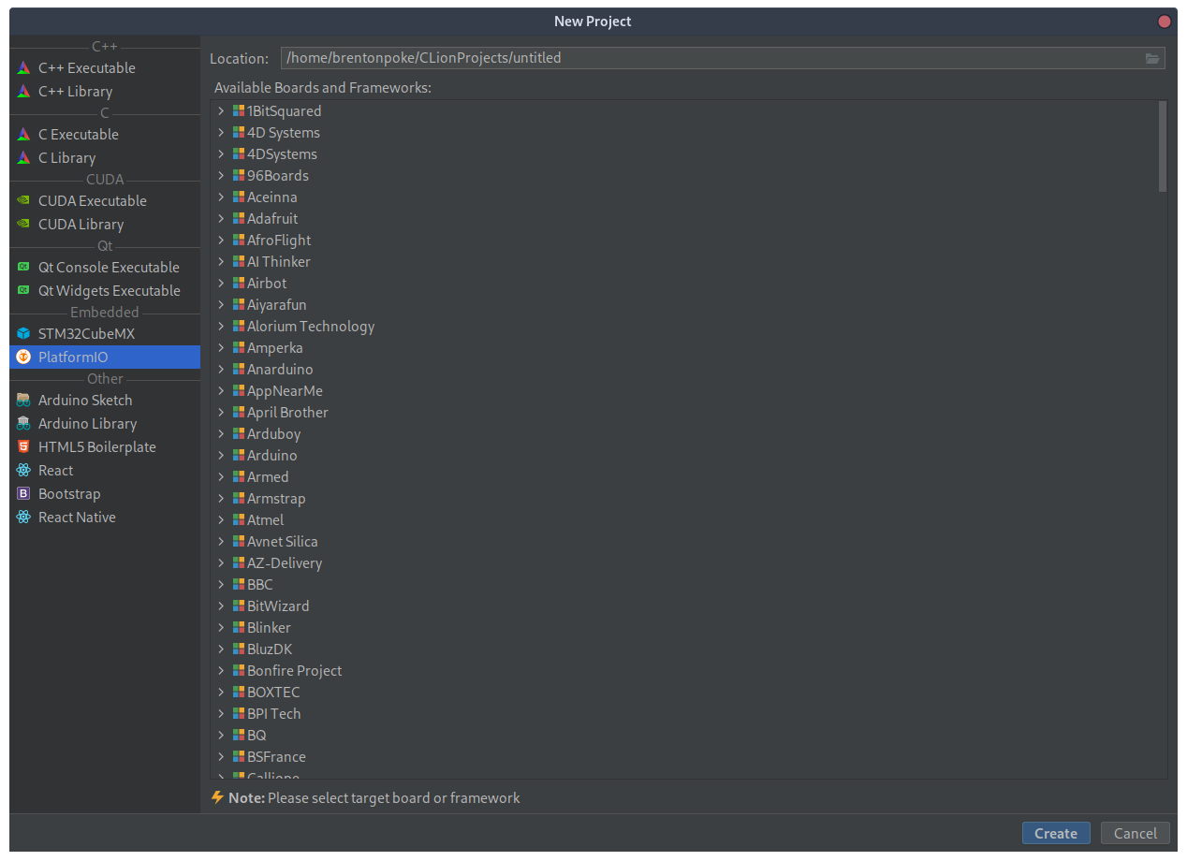This screenshot has height=861, width=1187.
Task: Click the board icon next to Arduino
Action: [239, 456]
